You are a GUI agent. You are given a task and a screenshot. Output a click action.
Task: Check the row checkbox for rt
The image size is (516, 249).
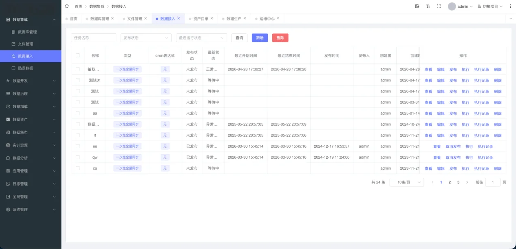point(78,135)
